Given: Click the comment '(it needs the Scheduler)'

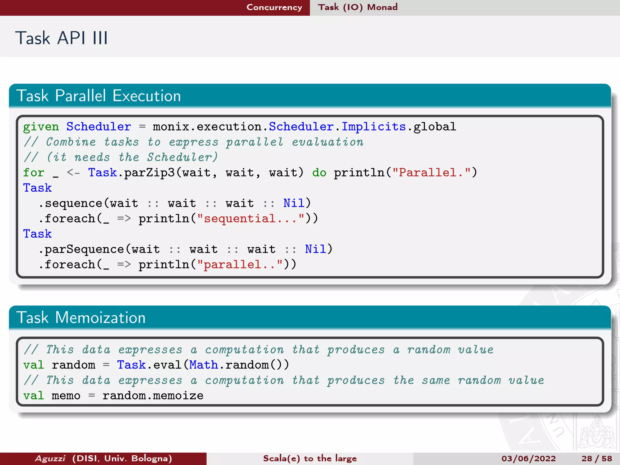Looking at the screenshot, I should (121, 157).
